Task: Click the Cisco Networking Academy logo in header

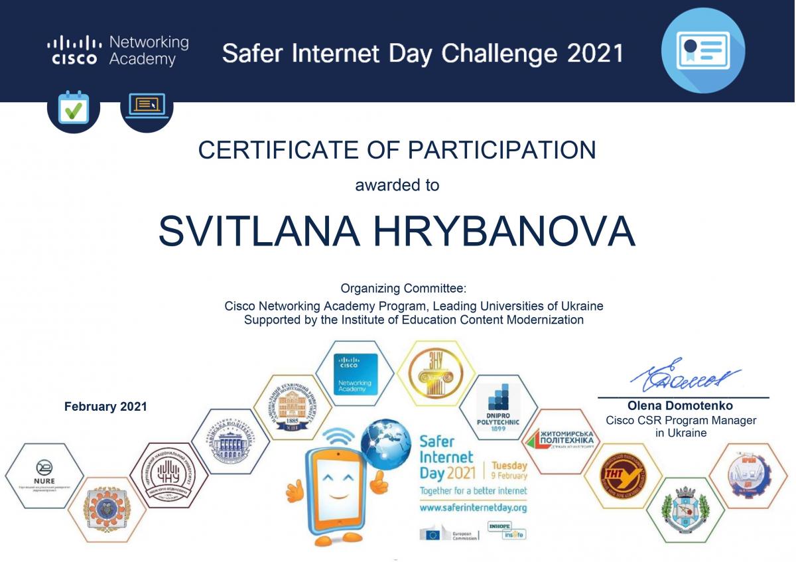Action: point(118,51)
